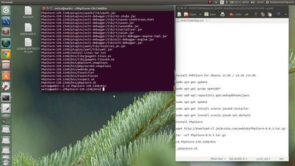Screen dimensions: 295x166
Task: Click terminal line ending 'xpath.jar'
Action: click(x=78, y=13)
